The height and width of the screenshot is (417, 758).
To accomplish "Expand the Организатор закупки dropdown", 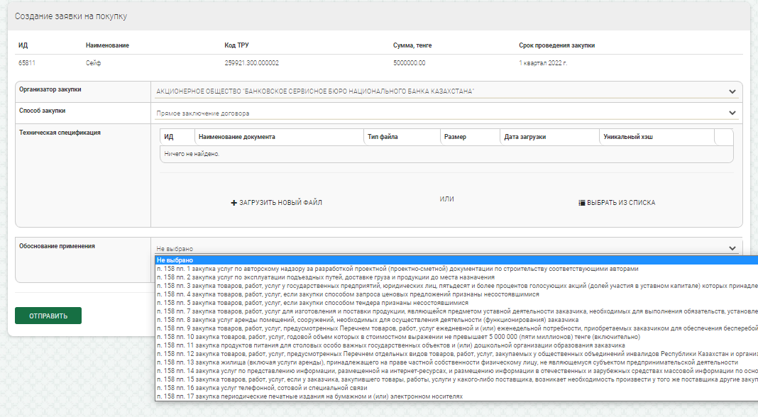I will tap(732, 91).
